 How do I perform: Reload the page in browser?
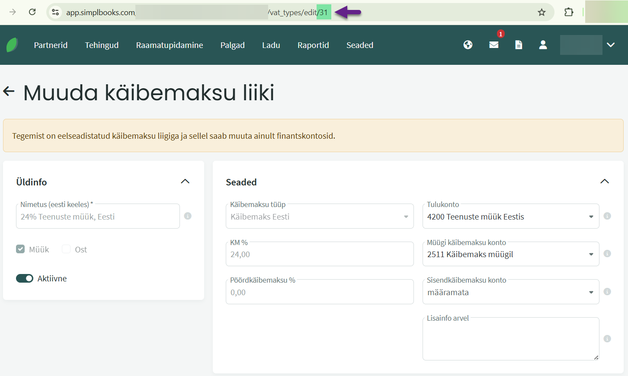pyautogui.click(x=32, y=12)
